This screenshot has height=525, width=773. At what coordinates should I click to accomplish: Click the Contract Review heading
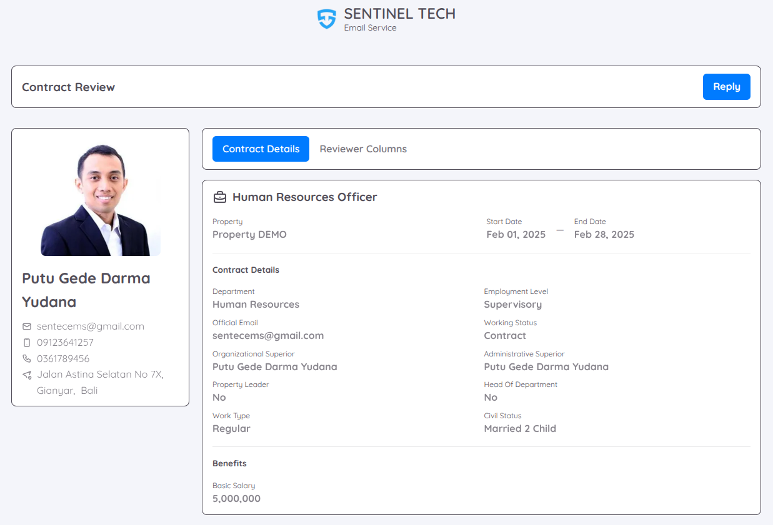pos(69,87)
